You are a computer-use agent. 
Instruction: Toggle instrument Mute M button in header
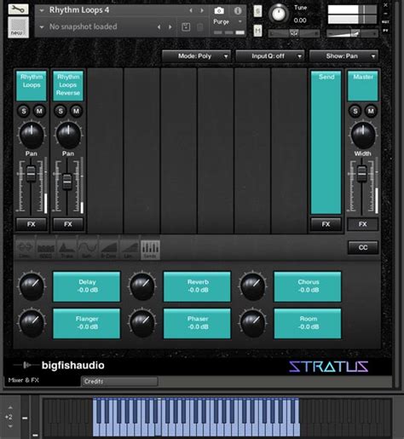[x=257, y=31]
